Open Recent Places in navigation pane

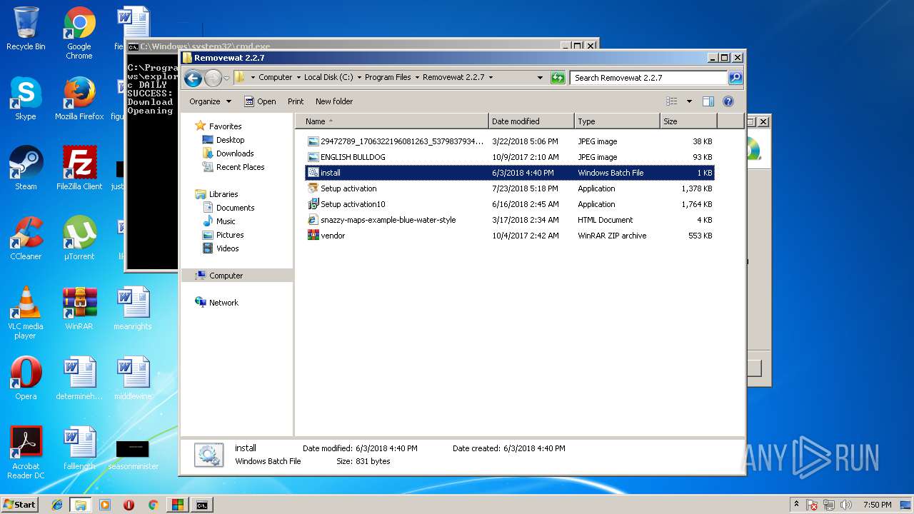(240, 167)
